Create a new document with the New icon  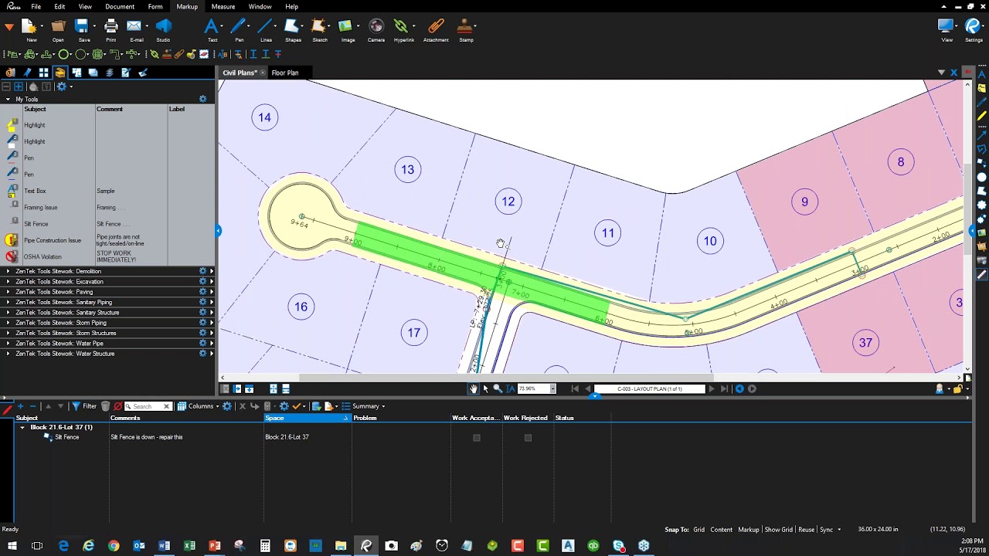[x=31, y=29]
